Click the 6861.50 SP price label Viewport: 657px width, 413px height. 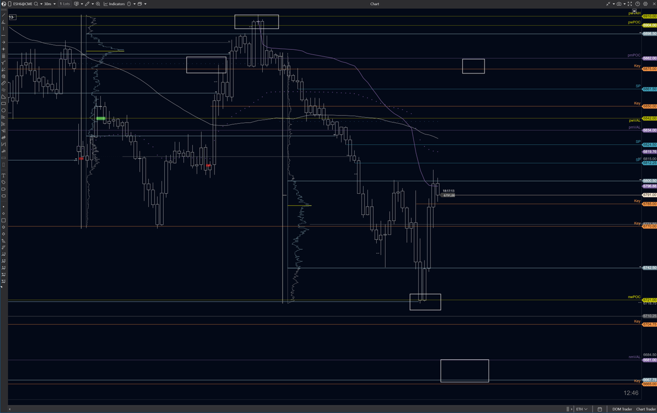(649, 89)
